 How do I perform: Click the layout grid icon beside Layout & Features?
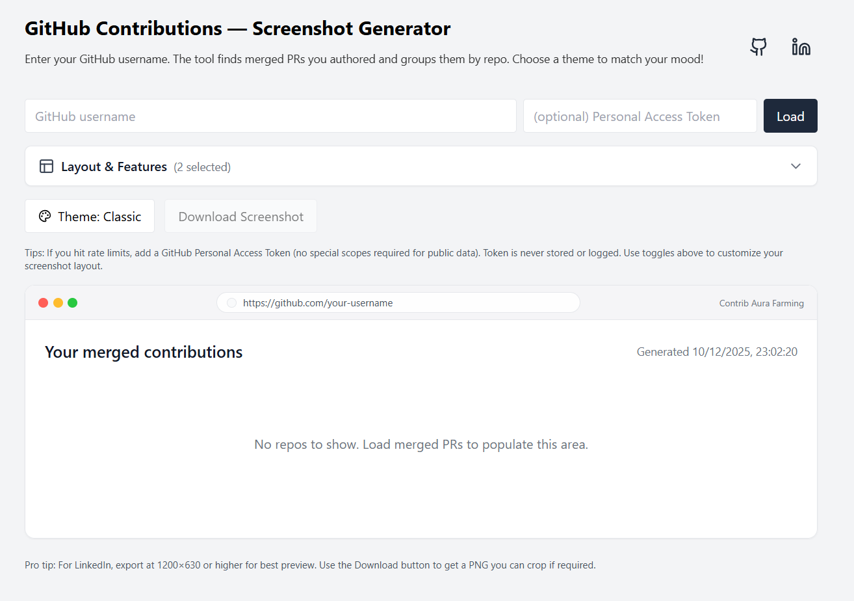[x=46, y=167]
